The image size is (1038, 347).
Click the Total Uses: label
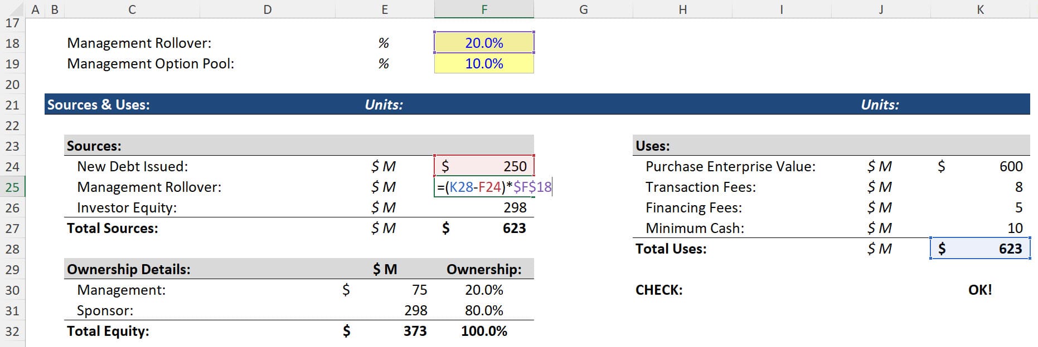671,249
